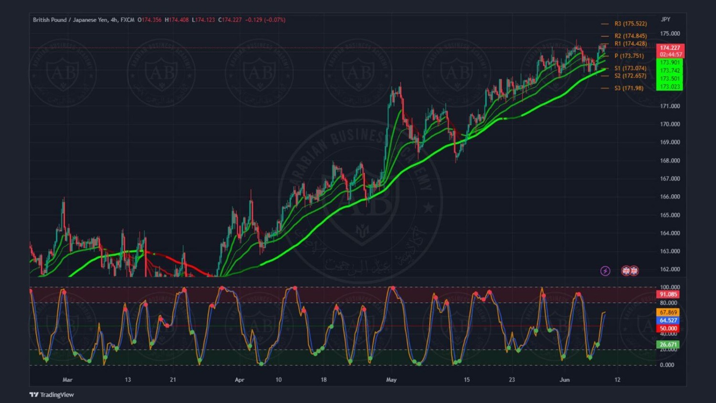
Task: Click the red 91.085 oscillator value tag
Action: 668,295
